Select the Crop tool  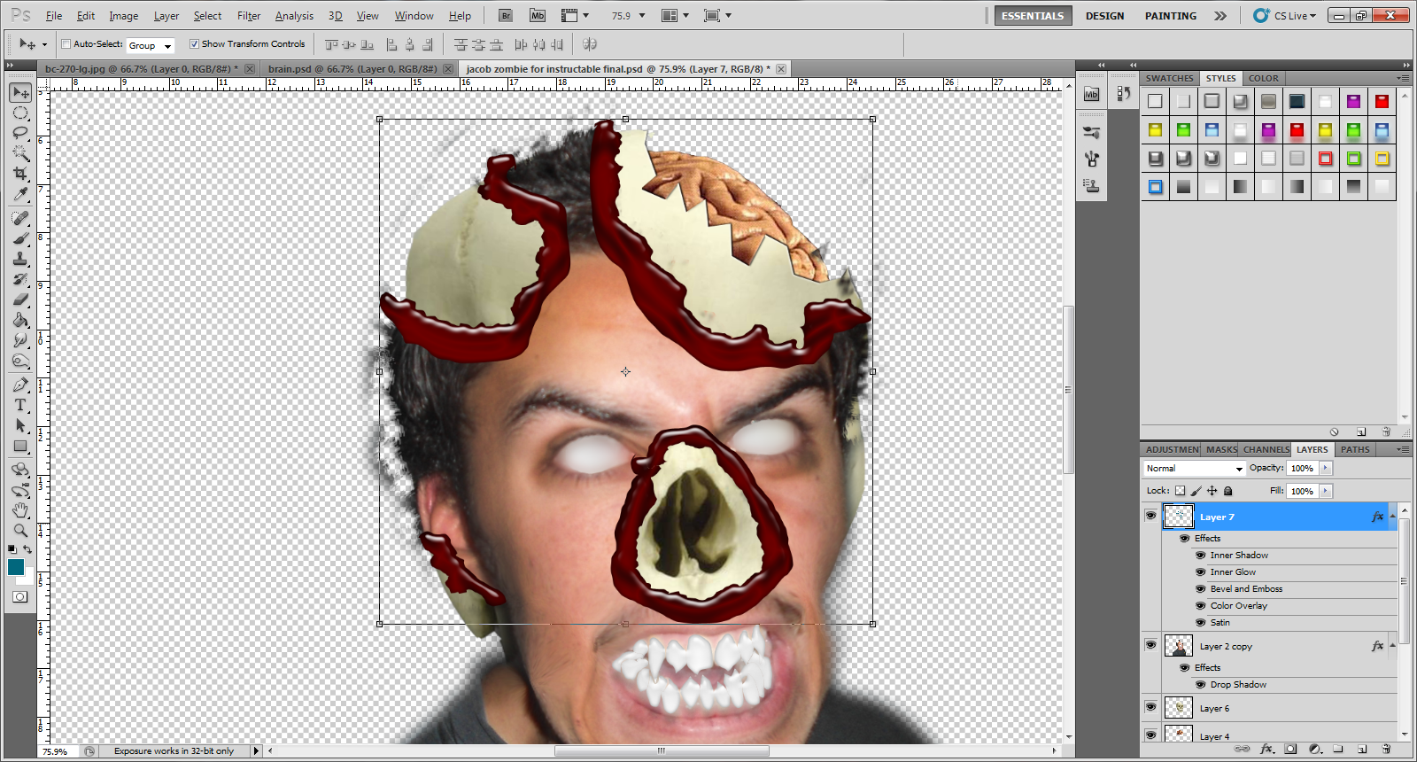pyautogui.click(x=20, y=174)
